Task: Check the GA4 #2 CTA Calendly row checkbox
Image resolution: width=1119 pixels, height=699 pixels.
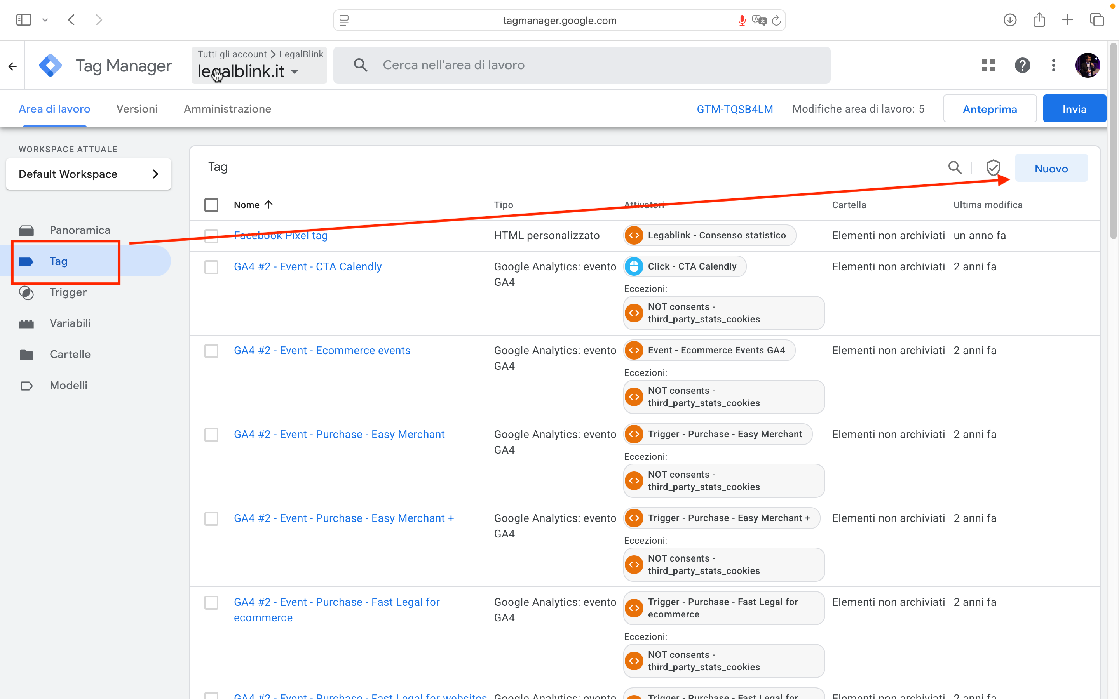Action: pyautogui.click(x=211, y=267)
